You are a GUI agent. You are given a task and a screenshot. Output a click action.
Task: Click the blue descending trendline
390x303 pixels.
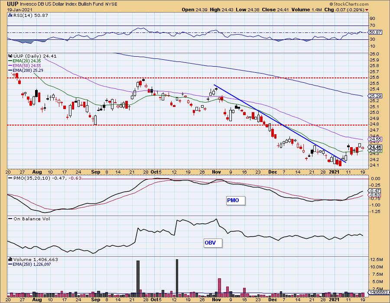click(279, 123)
